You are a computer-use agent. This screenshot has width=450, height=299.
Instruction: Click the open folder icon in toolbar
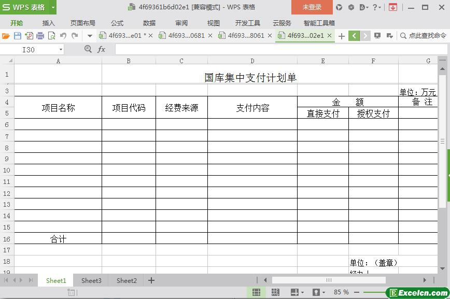pyautogui.click(x=6, y=36)
